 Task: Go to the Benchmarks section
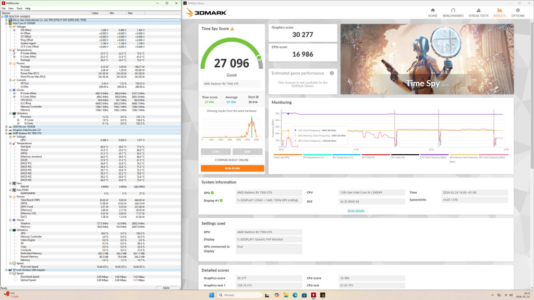[x=454, y=12]
